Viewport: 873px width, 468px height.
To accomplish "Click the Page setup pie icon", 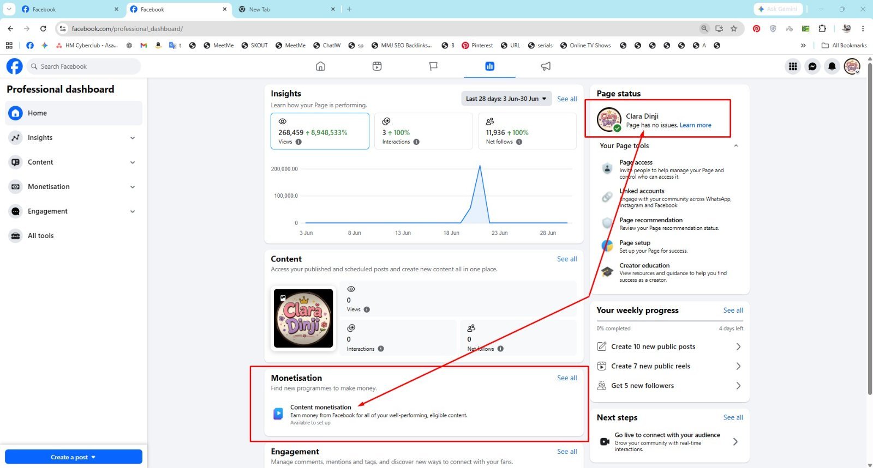I will pos(607,246).
